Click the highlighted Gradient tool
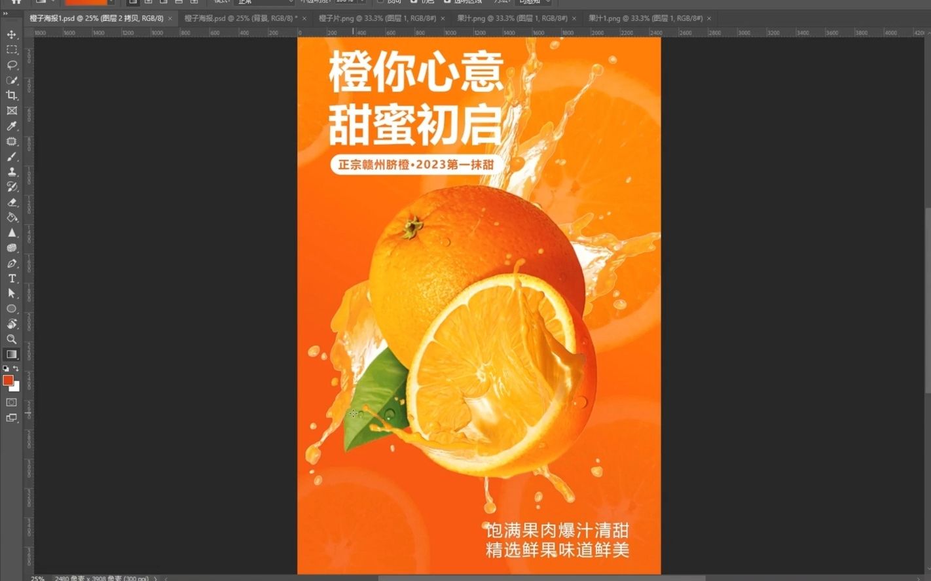 tap(12, 355)
